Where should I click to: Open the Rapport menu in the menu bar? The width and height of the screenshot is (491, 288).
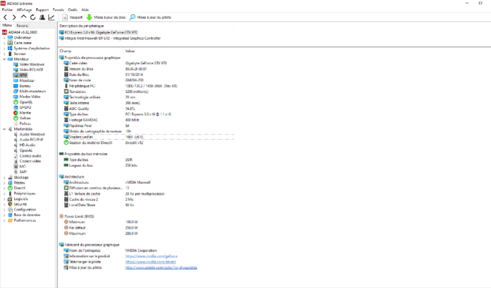42,10
